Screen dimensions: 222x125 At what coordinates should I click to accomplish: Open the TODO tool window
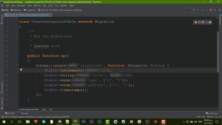click(10, 113)
